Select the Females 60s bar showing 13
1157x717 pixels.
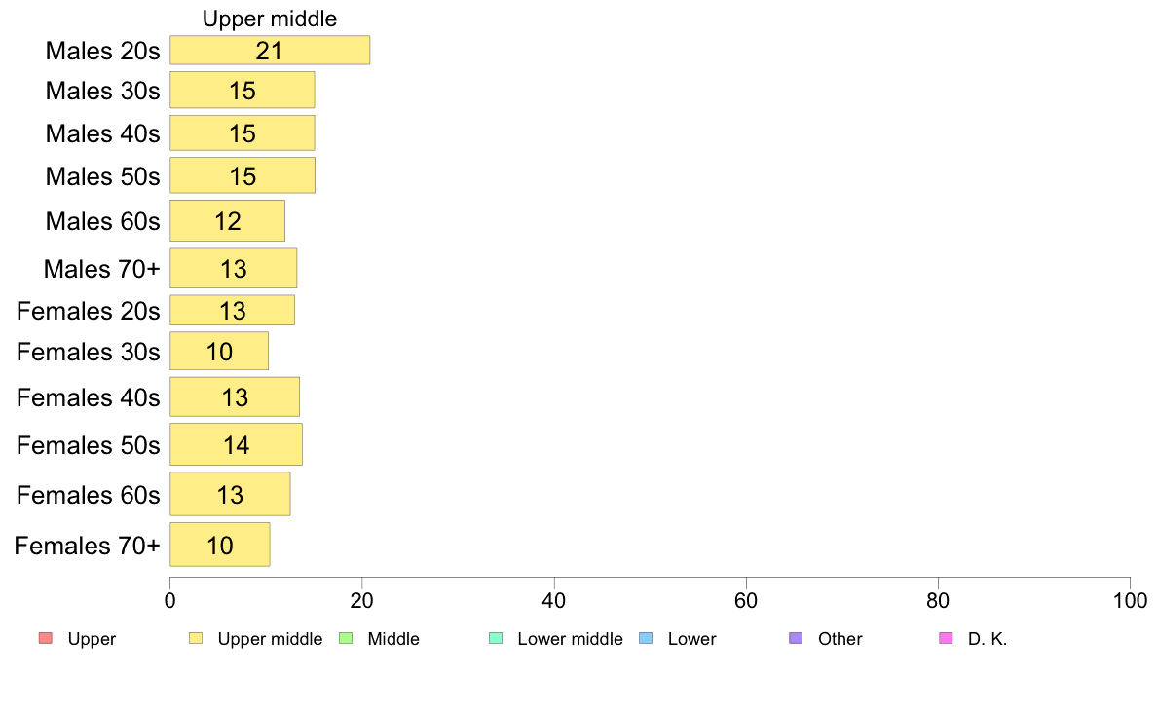point(230,494)
